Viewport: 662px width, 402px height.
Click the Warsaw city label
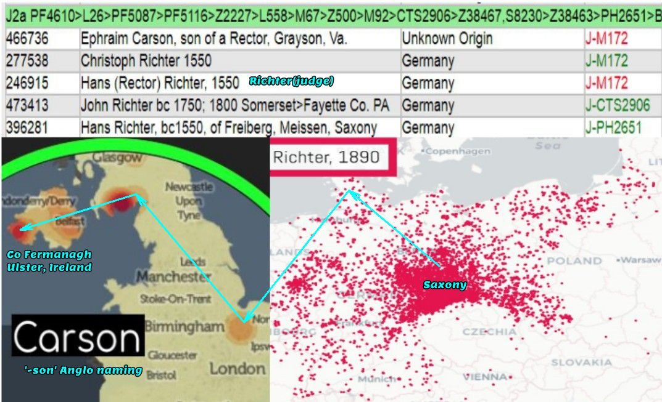(639, 260)
